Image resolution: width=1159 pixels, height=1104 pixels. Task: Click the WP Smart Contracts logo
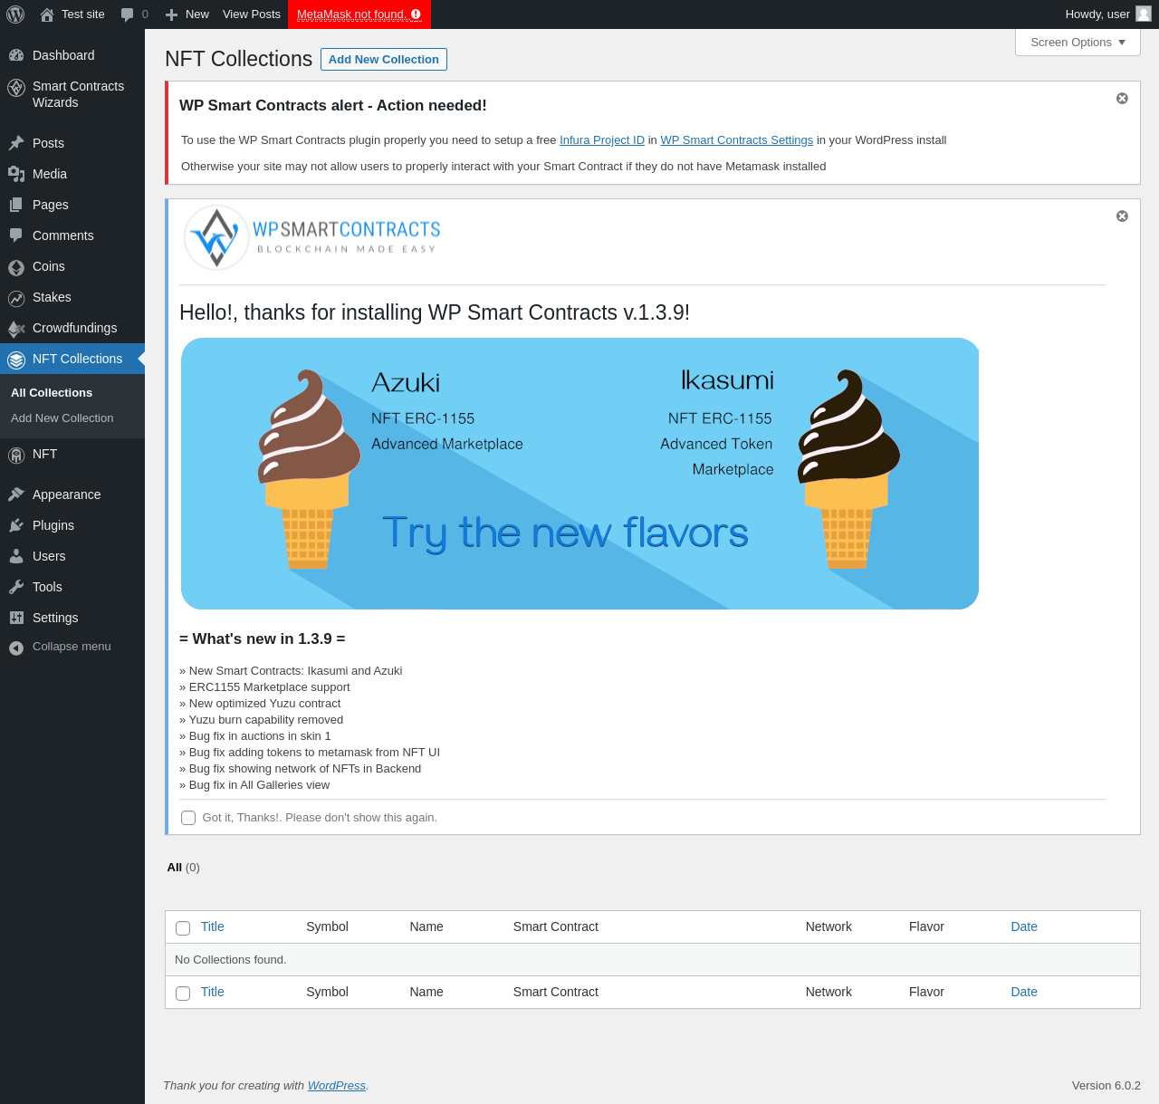(x=311, y=237)
